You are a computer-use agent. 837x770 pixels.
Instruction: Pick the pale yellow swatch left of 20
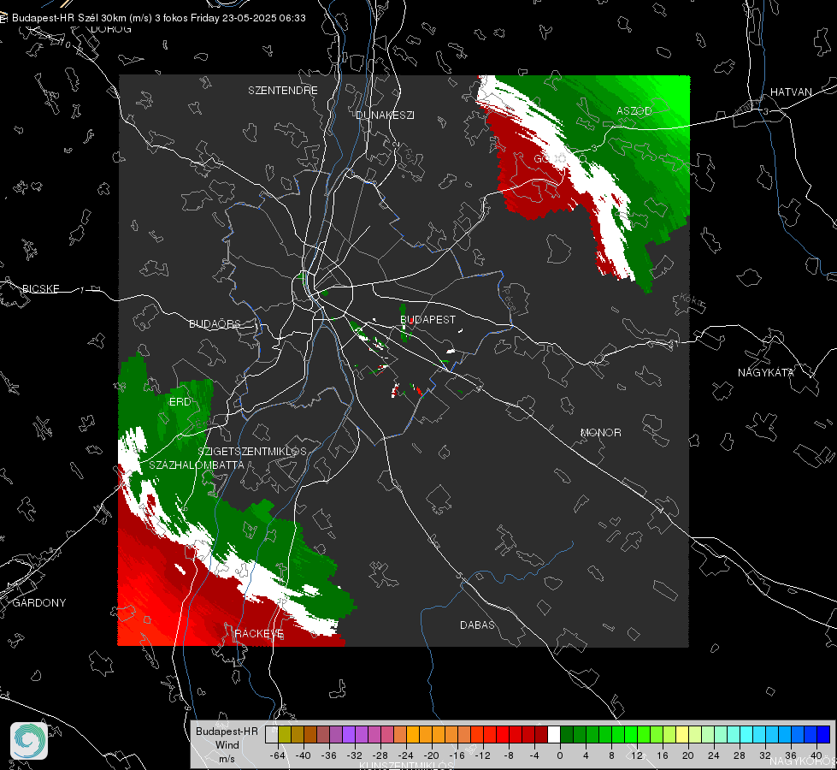tap(681, 734)
